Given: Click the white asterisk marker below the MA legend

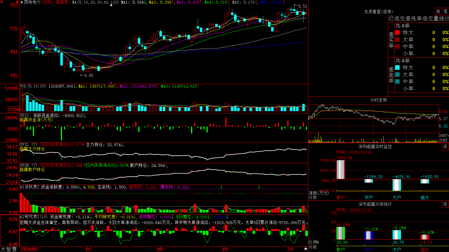Looking at the screenshot, I should click(111, 5).
